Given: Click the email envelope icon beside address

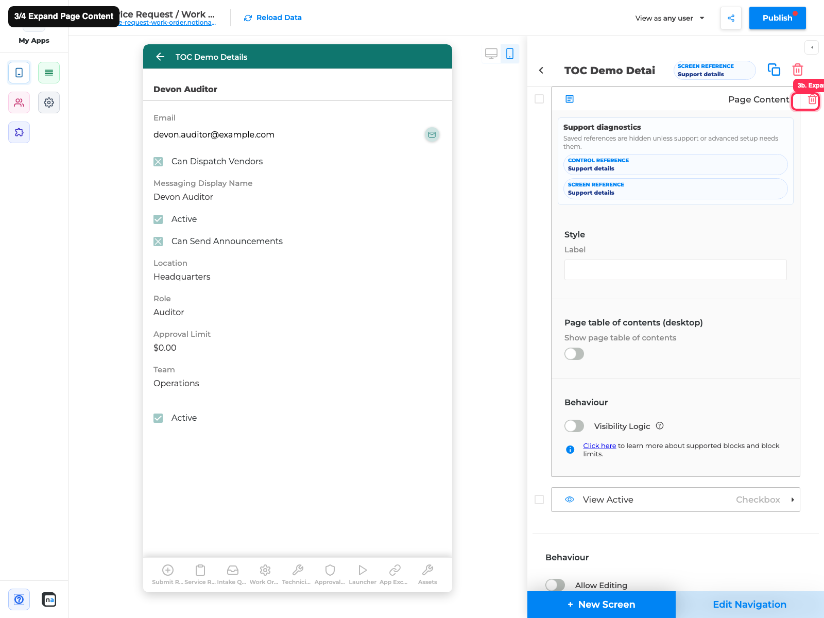Looking at the screenshot, I should tap(432, 134).
